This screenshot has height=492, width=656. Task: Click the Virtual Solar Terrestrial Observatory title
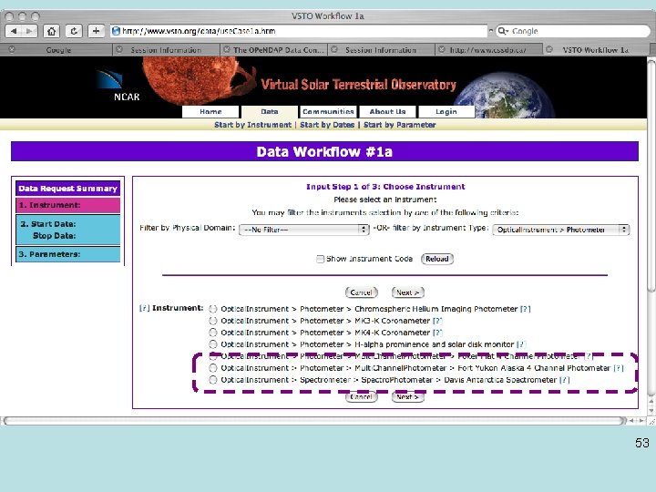click(x=359, y=85)
